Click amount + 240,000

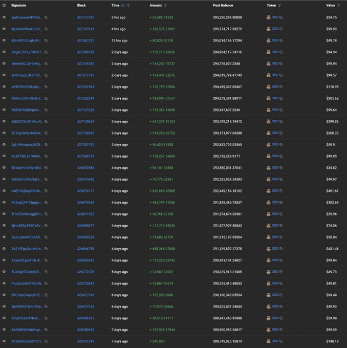(157, 341)
